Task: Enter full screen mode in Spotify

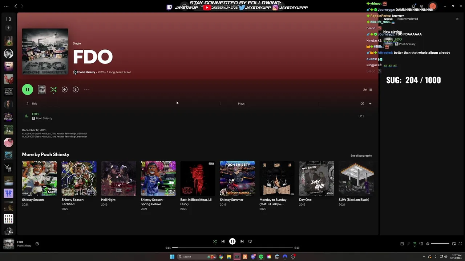Action: pyautogui.click(x=460, y=244)
